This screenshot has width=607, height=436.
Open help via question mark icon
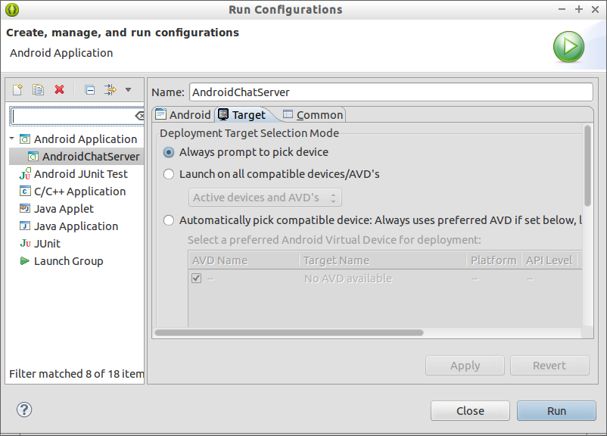coord(24,410)
